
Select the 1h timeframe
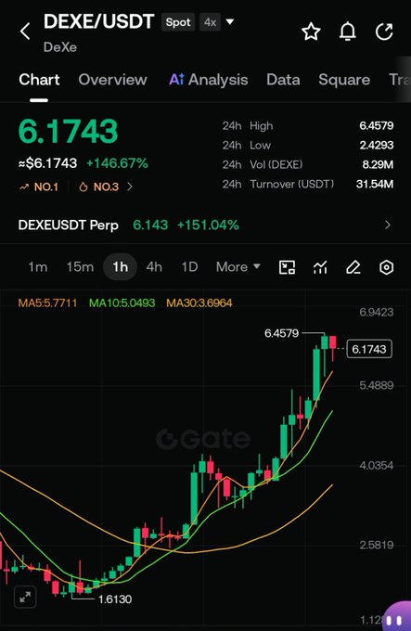(121, 267)
